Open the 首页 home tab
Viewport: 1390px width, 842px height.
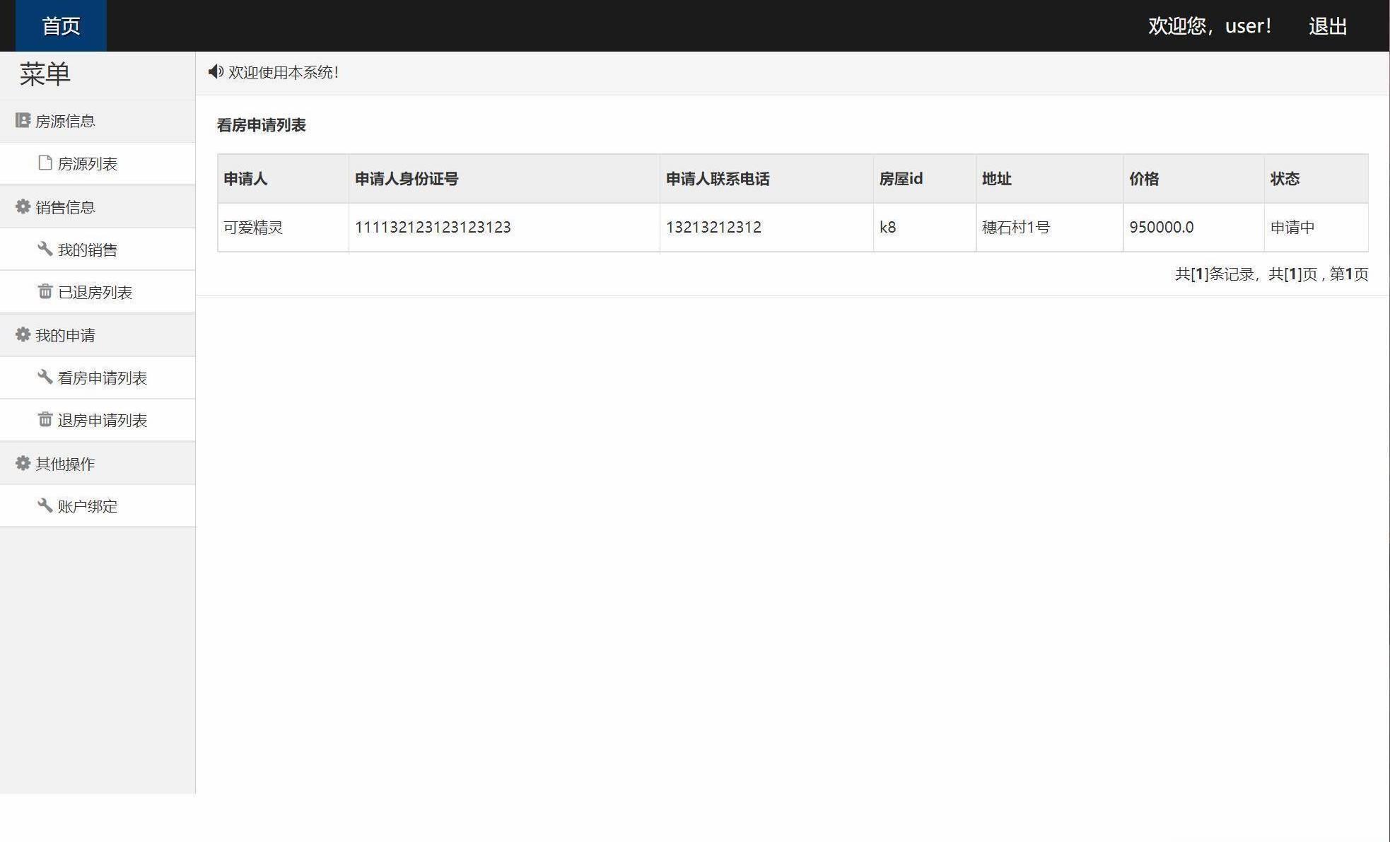click(61, 25)
